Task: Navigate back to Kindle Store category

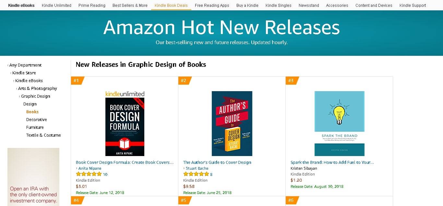Action: (24, 73)
